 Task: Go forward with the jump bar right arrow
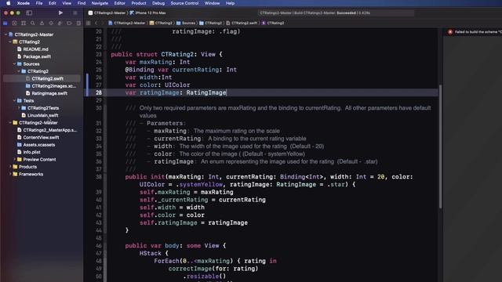[103, 23]
